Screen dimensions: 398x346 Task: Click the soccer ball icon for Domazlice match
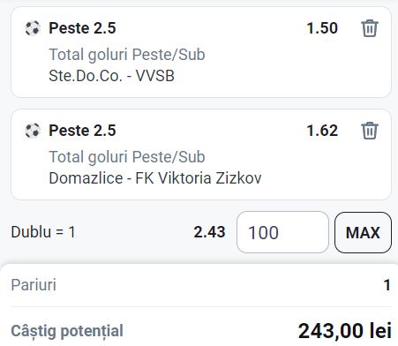coord(33,131)
